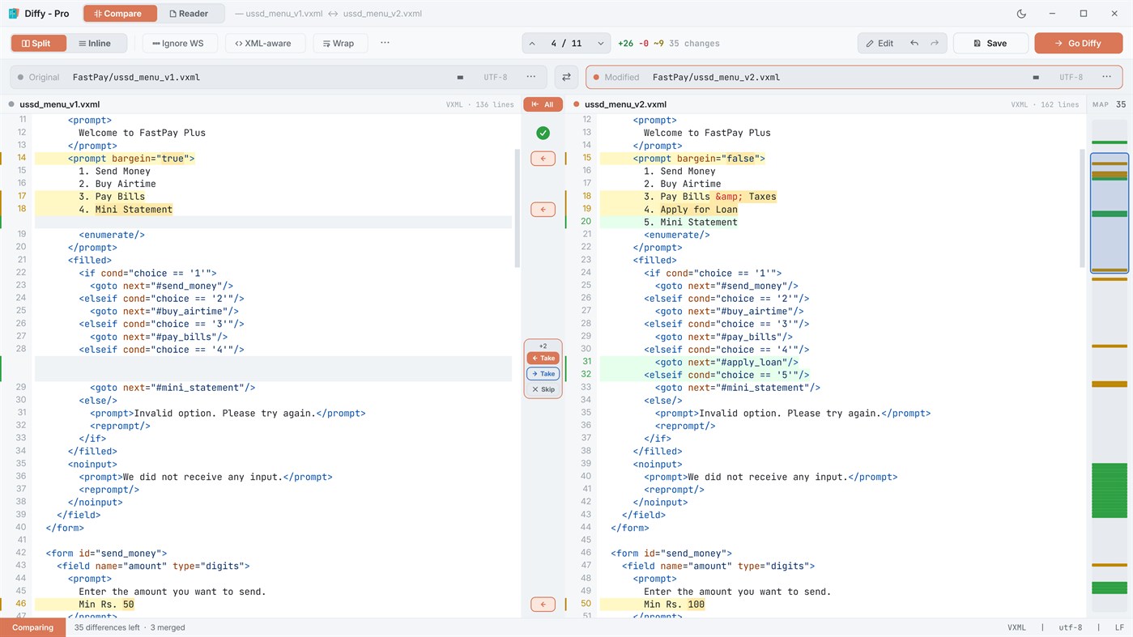Viewport: 1133px width, 637px height.
Task: Apply left arrow merge for prompt bargein line
Action: click(x=543, y=159)
